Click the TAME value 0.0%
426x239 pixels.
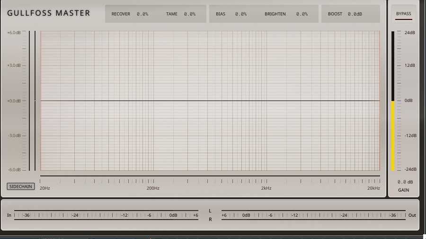click(x=190, y=14)
